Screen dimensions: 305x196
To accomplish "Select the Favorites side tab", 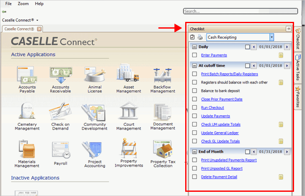I will 298,97.
